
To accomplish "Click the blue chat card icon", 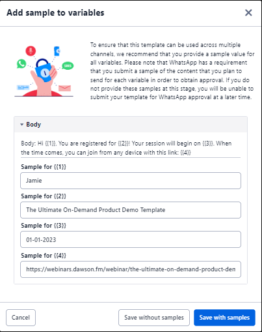I will [23, 87].
